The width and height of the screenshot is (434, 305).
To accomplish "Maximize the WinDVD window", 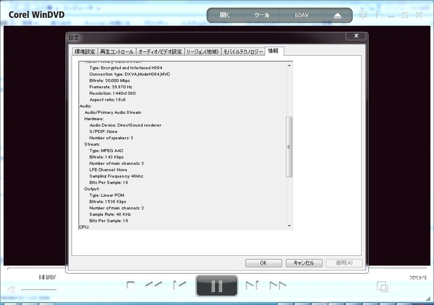I will point(405,15).
